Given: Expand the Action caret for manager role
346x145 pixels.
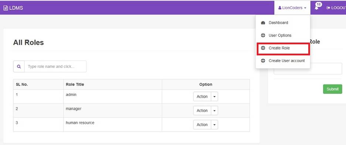Looking at the screenshot, I should point(214,111).
